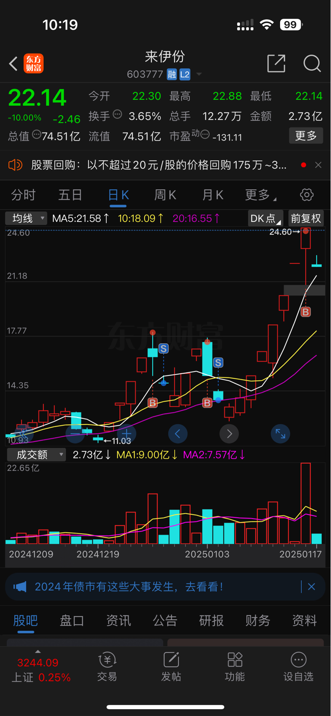Switch to 资讯 tab

point(118,621)
